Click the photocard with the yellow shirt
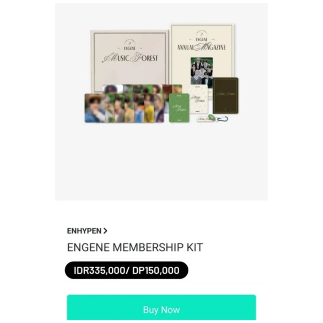This screenshot has width=323, height=323. (149, 108)
